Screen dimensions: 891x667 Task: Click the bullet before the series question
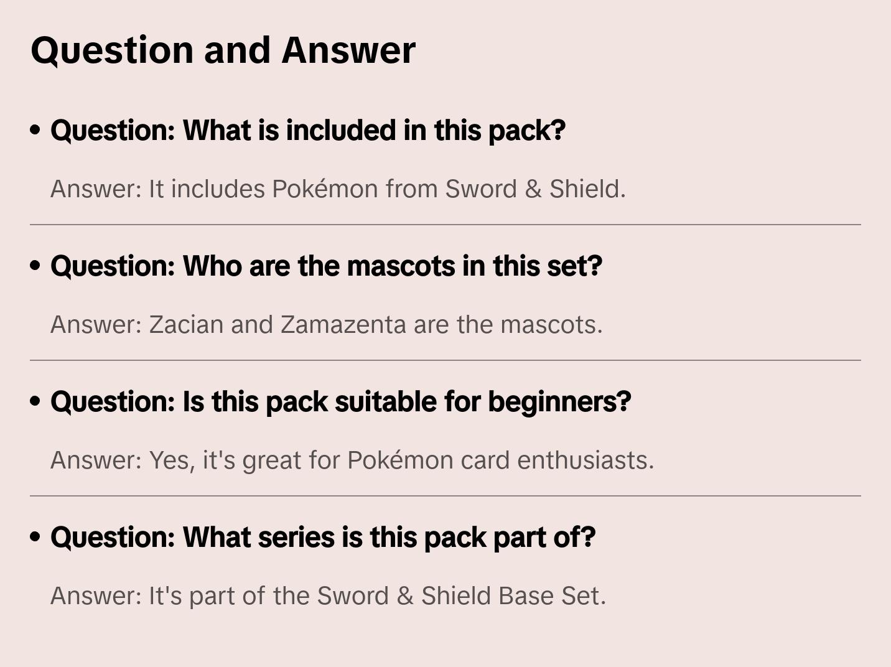35,537
